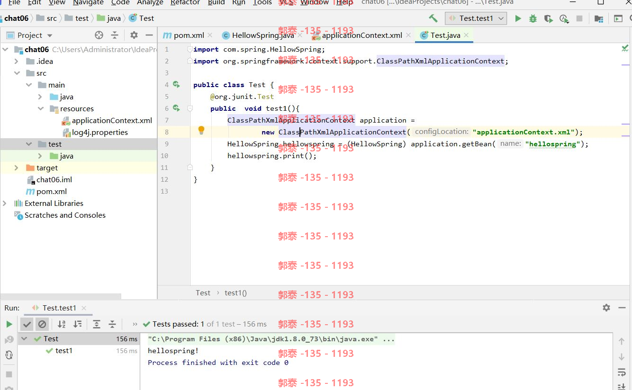Sort tests alphabetically
The width and height of the screenshot is (632, 390).
(62, 324)
